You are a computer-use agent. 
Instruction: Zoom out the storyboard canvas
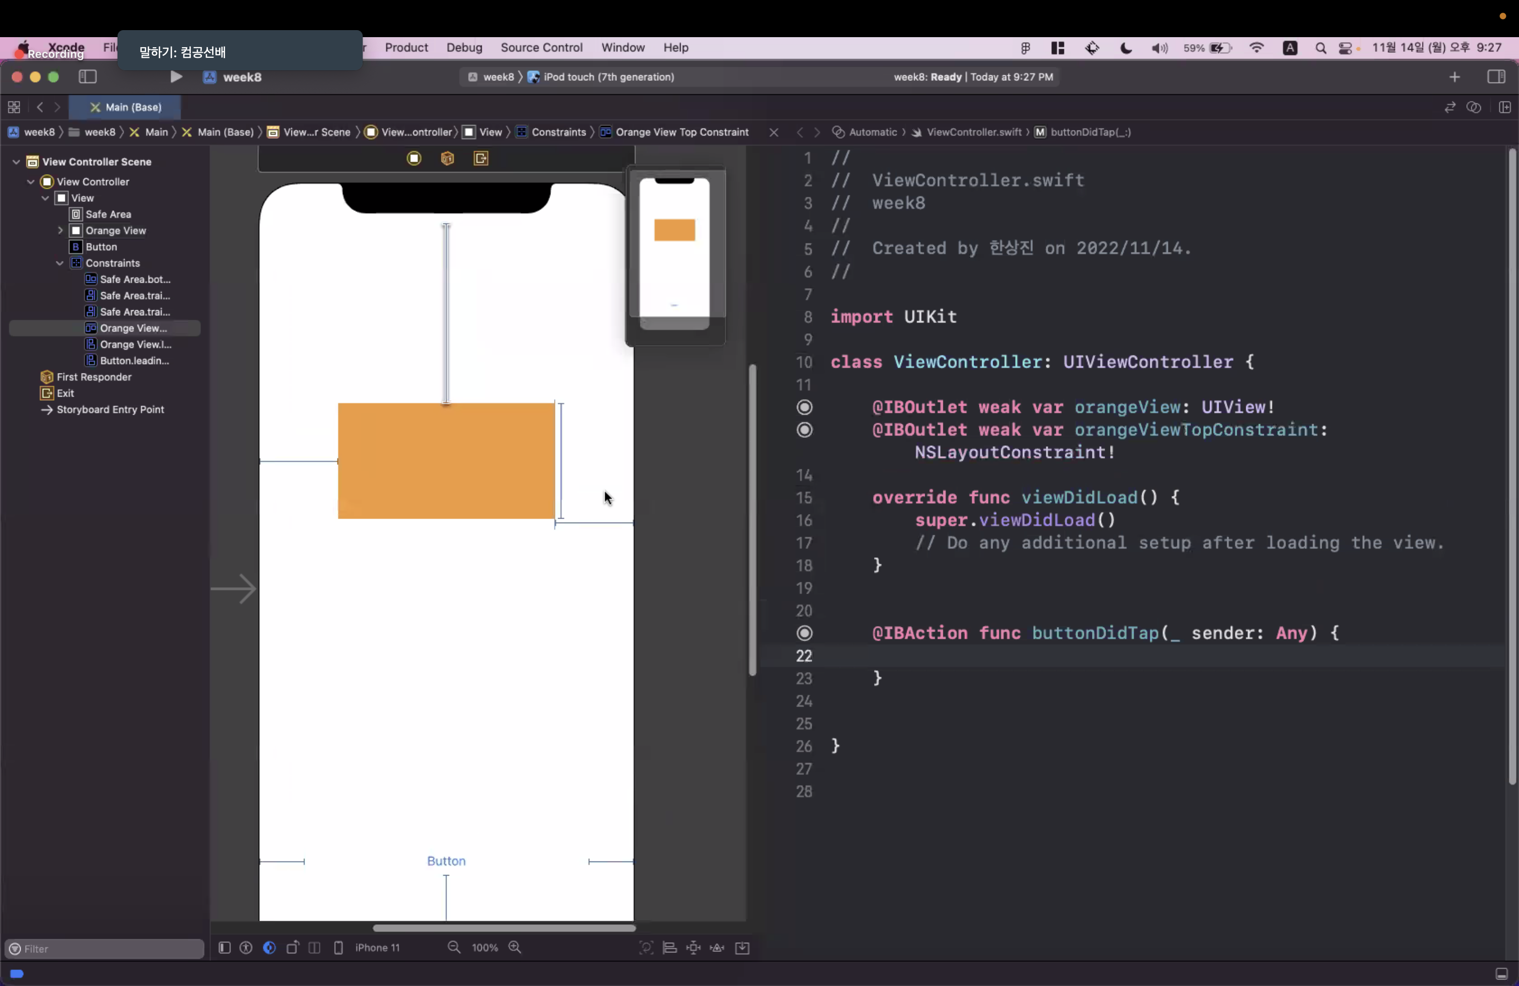[x=454, y=948]
